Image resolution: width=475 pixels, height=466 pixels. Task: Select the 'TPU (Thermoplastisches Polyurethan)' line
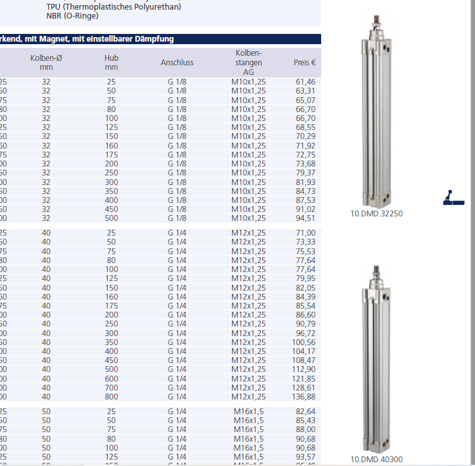coord(113,6)
